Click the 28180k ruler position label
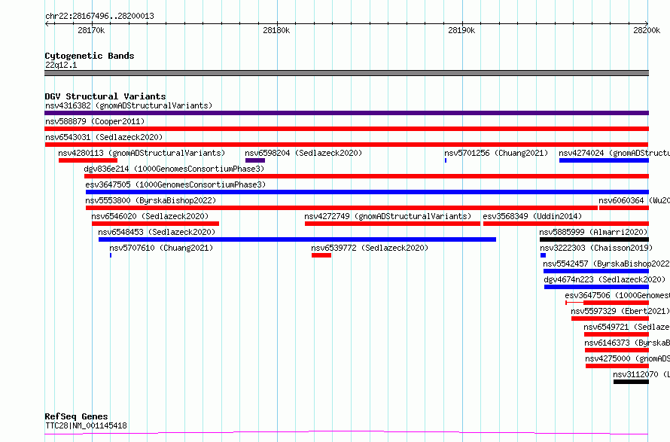This screenshot has height=442, width=670. pos(276,30)
